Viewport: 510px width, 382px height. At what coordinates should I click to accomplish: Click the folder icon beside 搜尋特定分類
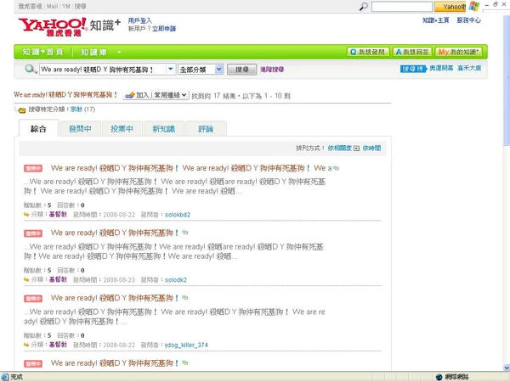22,110
